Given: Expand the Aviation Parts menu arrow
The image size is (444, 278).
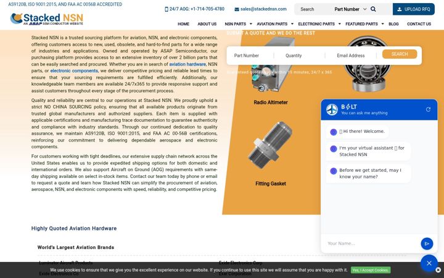Looking at the screenshot, I should [292, 24].
